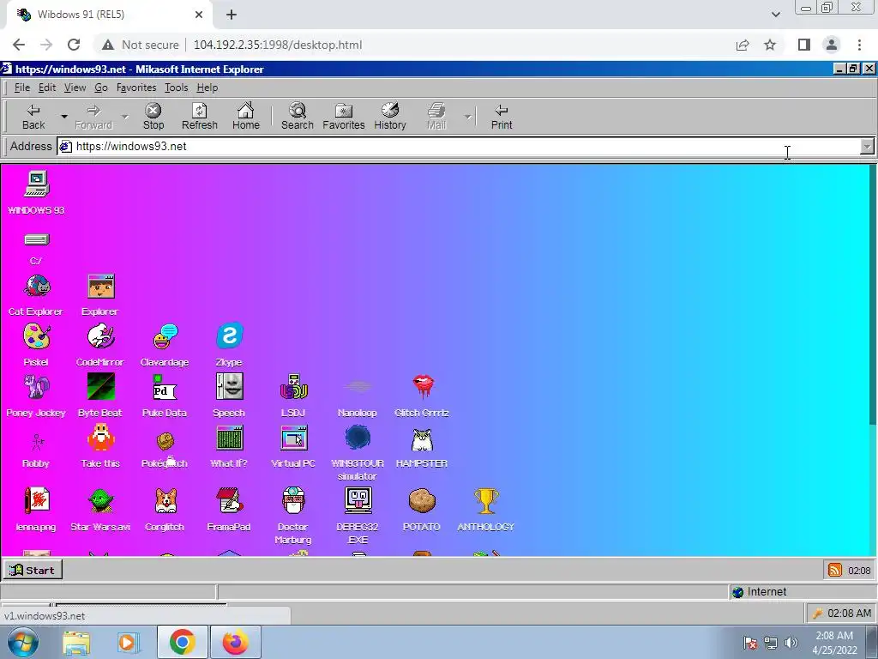Open the LSDJ icon
The height and width of the screenshot is (659, 878).
click(293, 387)
